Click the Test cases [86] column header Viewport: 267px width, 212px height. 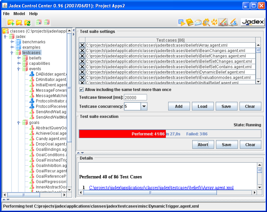click(170, 40)
